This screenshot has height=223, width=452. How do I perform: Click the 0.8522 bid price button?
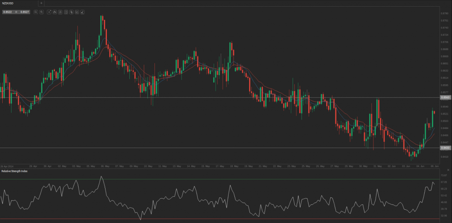pos(8,12)
